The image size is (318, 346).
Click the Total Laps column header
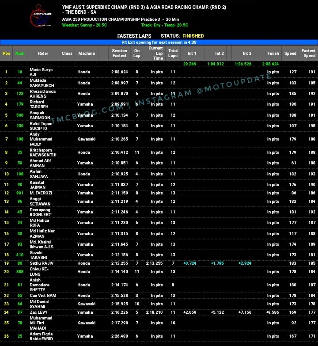(x=173, y=53)
